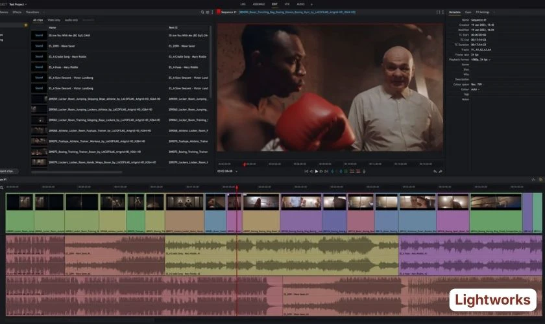The image size is (545, 324).
Task: Click the yellow icon at timeline top-right
Action: click(540, 179)
